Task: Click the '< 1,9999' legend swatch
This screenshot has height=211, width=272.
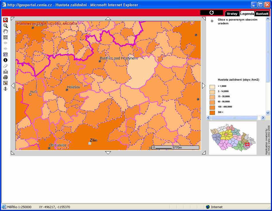Action: [x=212, y=87]
